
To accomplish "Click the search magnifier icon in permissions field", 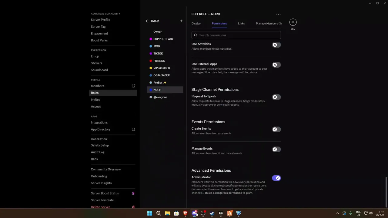I will pos(196,35).
